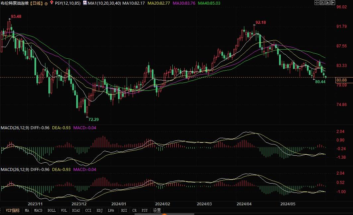Click the 布伦特原油连续 instrument name
353x215 pixels.
point(15,3)
